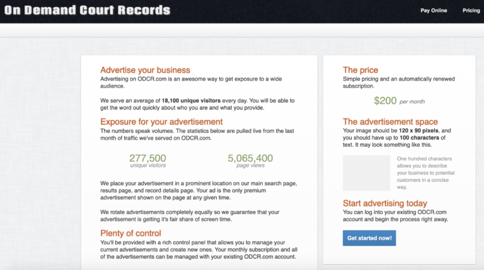Click the Exposure for your advertisement heading
The image size is (484, 270).
point(161,121)
